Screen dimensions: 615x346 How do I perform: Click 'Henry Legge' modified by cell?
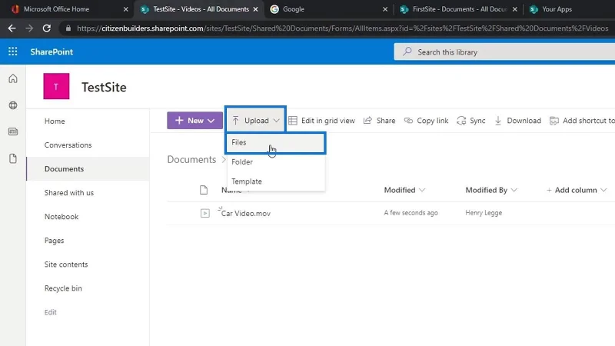pos(484,213)
